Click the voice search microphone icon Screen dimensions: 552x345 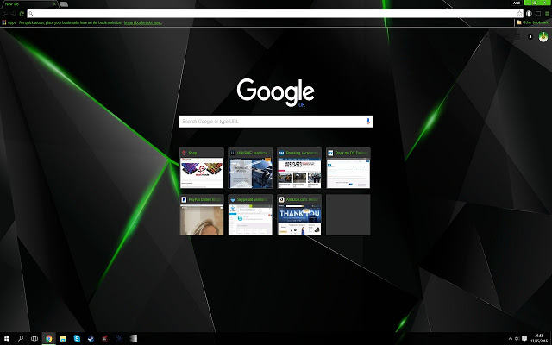[367, 122]
